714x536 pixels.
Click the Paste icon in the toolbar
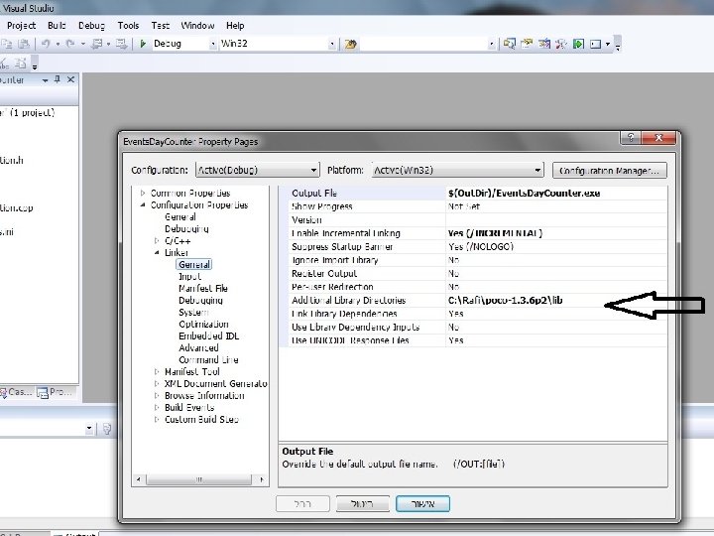tap(24, 45)
